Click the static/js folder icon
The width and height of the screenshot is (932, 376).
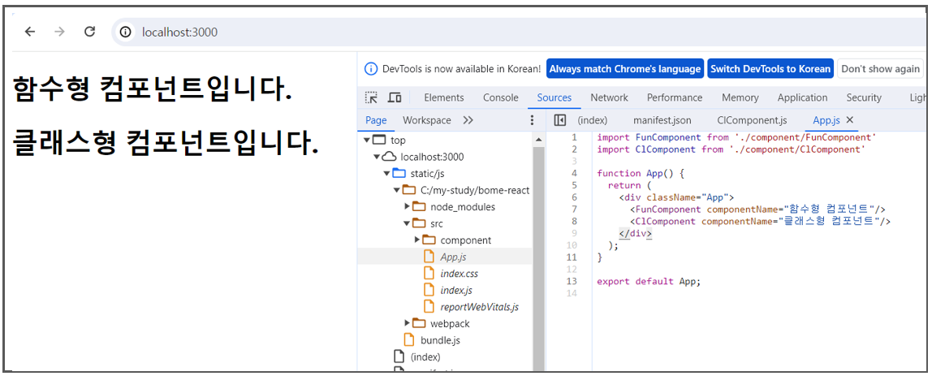[x=399, y=174]
